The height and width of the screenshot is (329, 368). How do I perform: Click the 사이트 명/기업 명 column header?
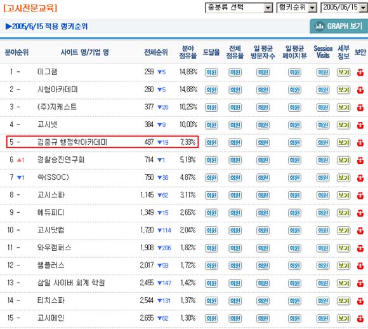pyautogui.click(x=85, y=52)
